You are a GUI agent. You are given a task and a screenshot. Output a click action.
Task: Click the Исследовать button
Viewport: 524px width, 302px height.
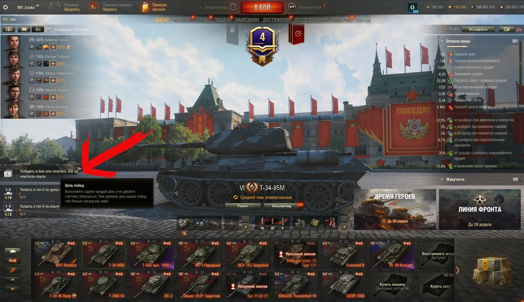click(478, 29)
